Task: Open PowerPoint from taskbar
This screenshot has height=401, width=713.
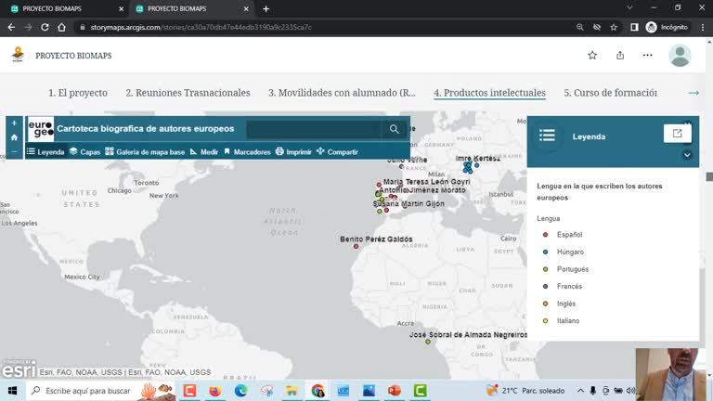Action: [x=395, y=391]
